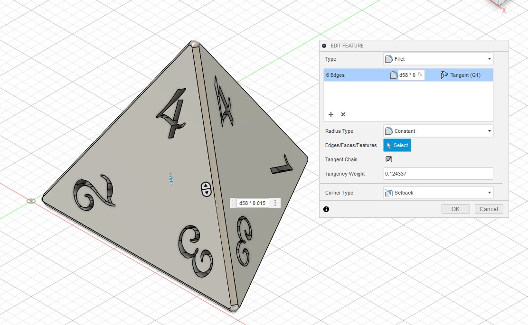528x325 pixels.
Task: Confirm the fillet with OK button
Action: click(x=455, y=209)
